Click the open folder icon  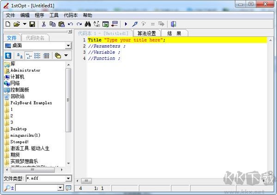17,24
